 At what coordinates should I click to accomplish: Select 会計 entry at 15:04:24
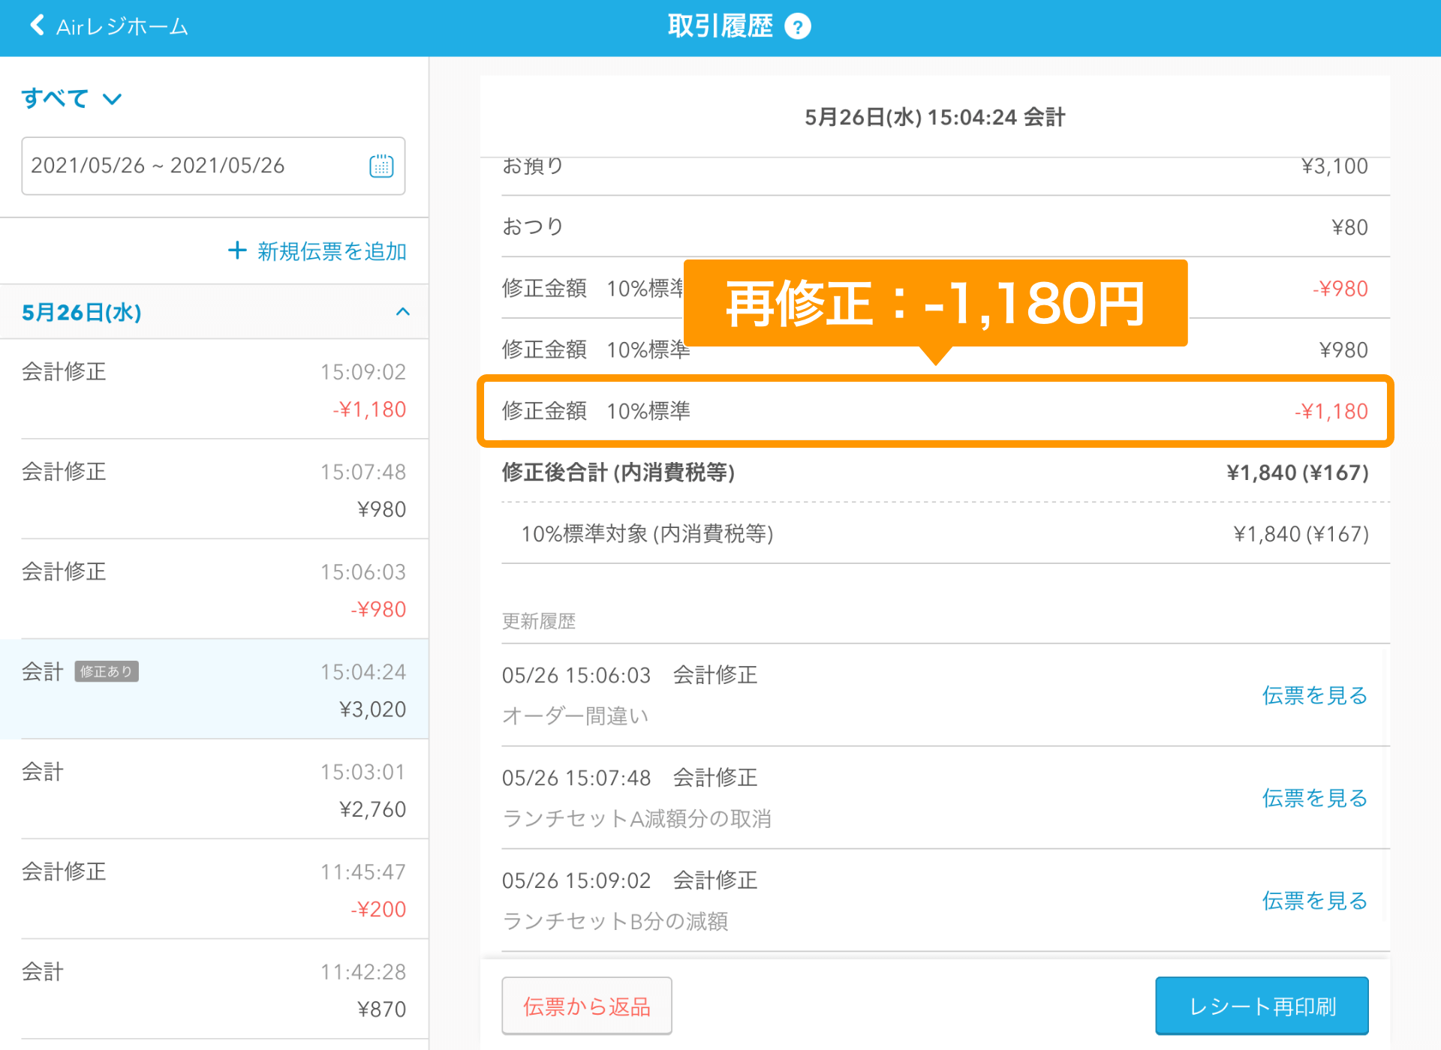tap(214, 689)
